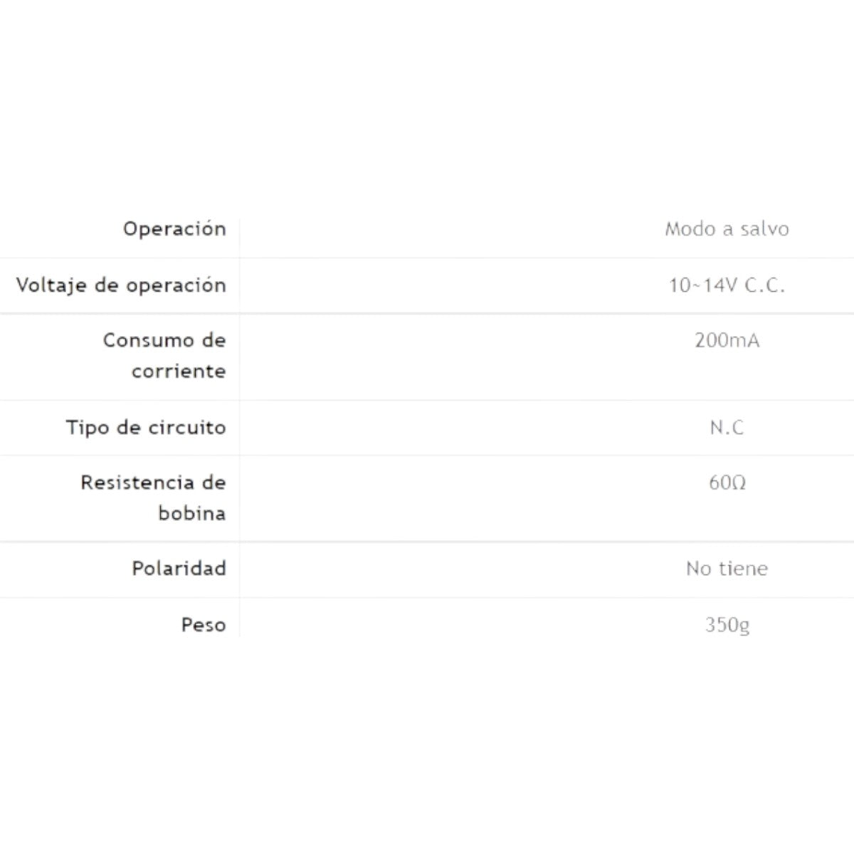Select the 350g weight value

tap(727, 625)
